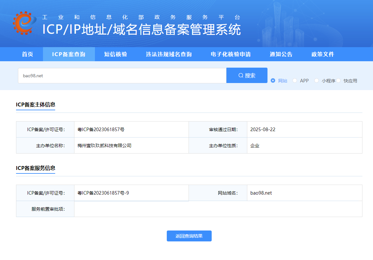Open the 通知公告 tab

coord(281,54)
